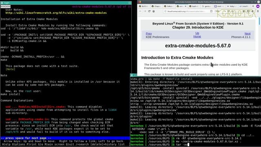This screenshot has height=147, width=261.
Task: Click the private browsing mask icon
Action: [x=258, y=6]
